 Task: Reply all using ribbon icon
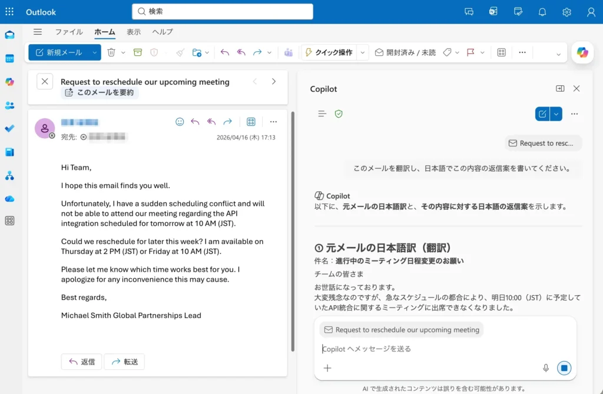[x=241, y=52]
